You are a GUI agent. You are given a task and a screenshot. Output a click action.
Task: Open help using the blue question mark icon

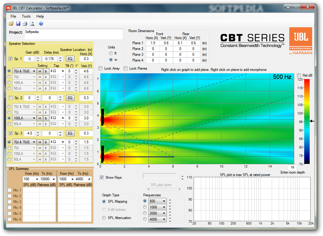(x=41, y=24)
